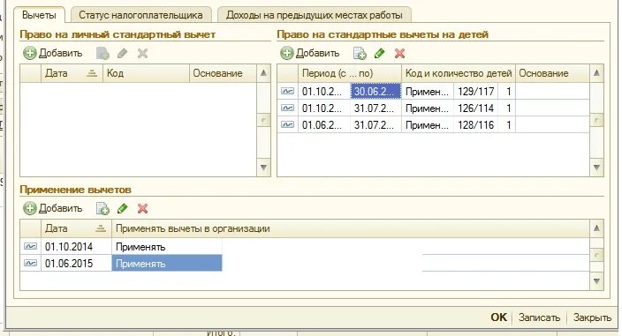622x336 pixels.
Task: Select Код и количество детей header
Action: 459,73
